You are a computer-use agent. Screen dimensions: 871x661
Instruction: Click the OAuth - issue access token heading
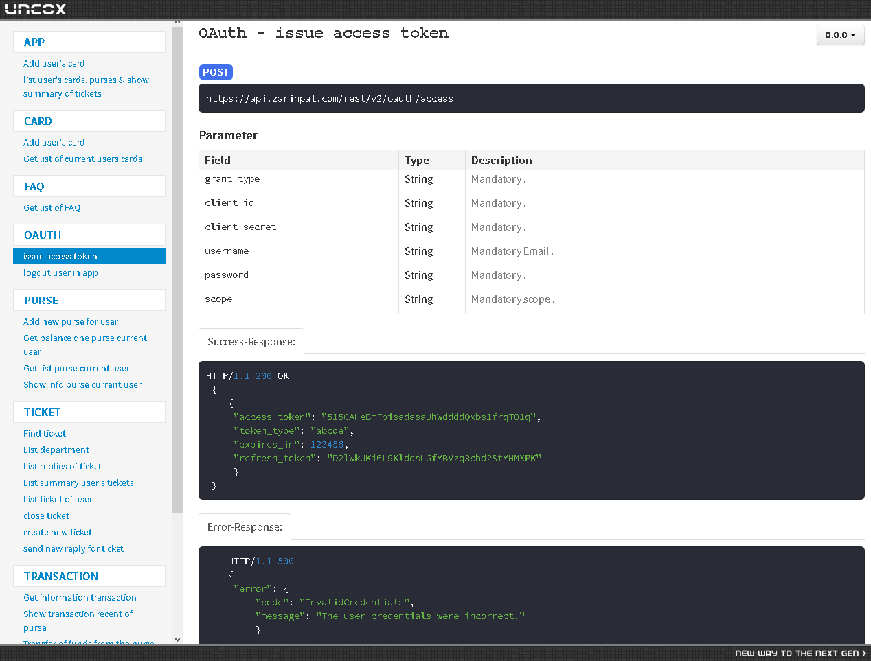pos(324,33)
